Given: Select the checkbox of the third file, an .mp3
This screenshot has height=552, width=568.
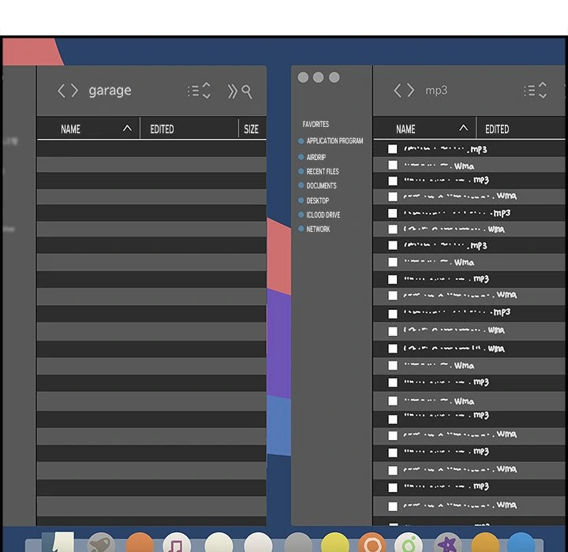Looking at the screenshot, I should (x=392, y=181).
